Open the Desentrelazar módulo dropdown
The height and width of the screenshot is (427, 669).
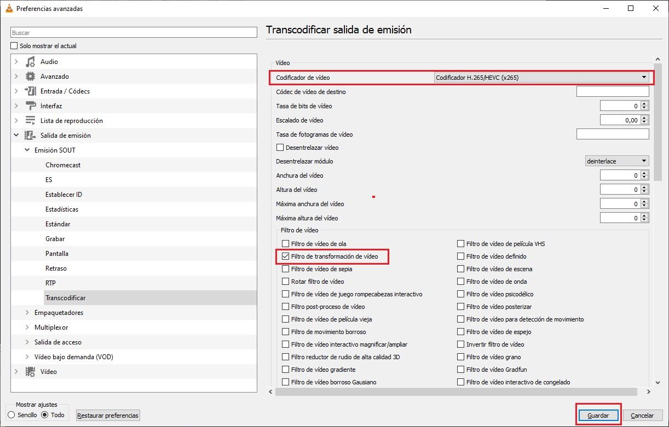616,161
